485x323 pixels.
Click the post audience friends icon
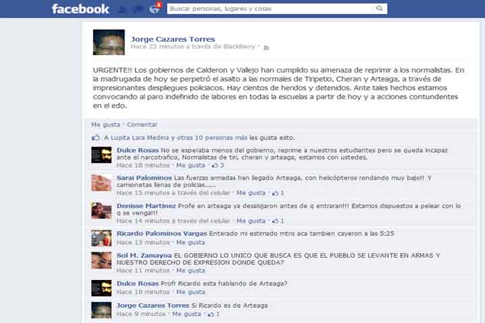pos(266,48)
